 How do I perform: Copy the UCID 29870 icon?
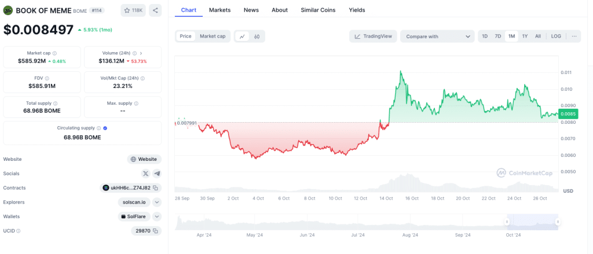[x=155, y=230]
